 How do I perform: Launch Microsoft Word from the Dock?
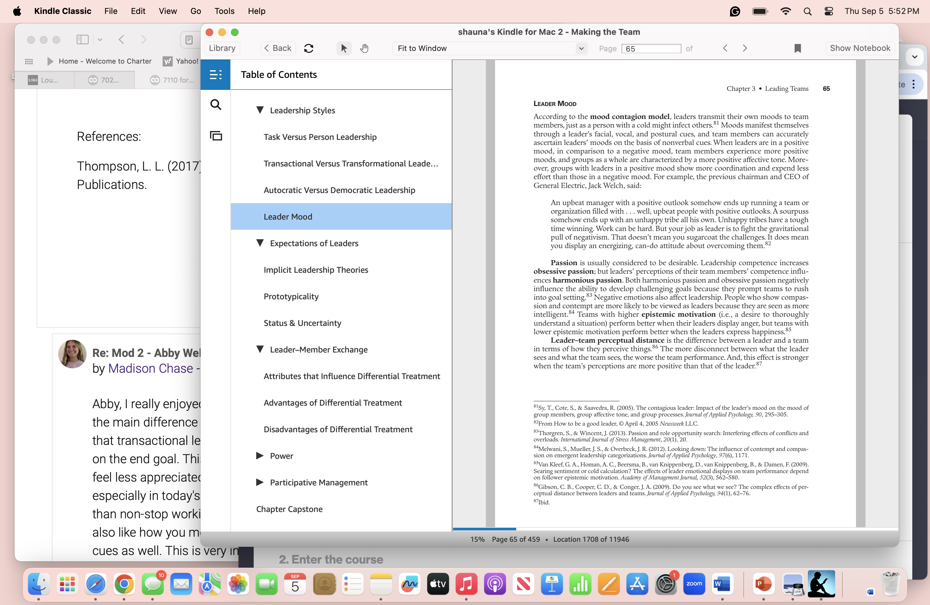[x=722, y=584]
